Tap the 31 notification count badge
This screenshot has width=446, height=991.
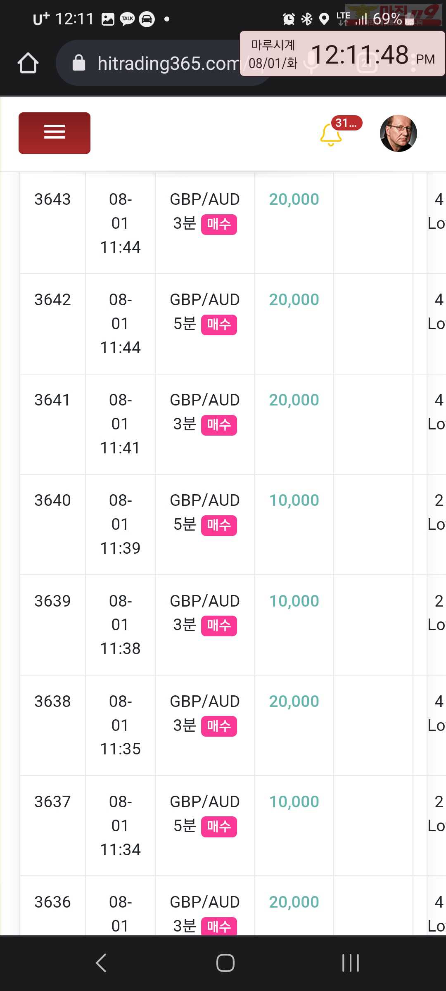pyautogui.click(x=346, y=123)
